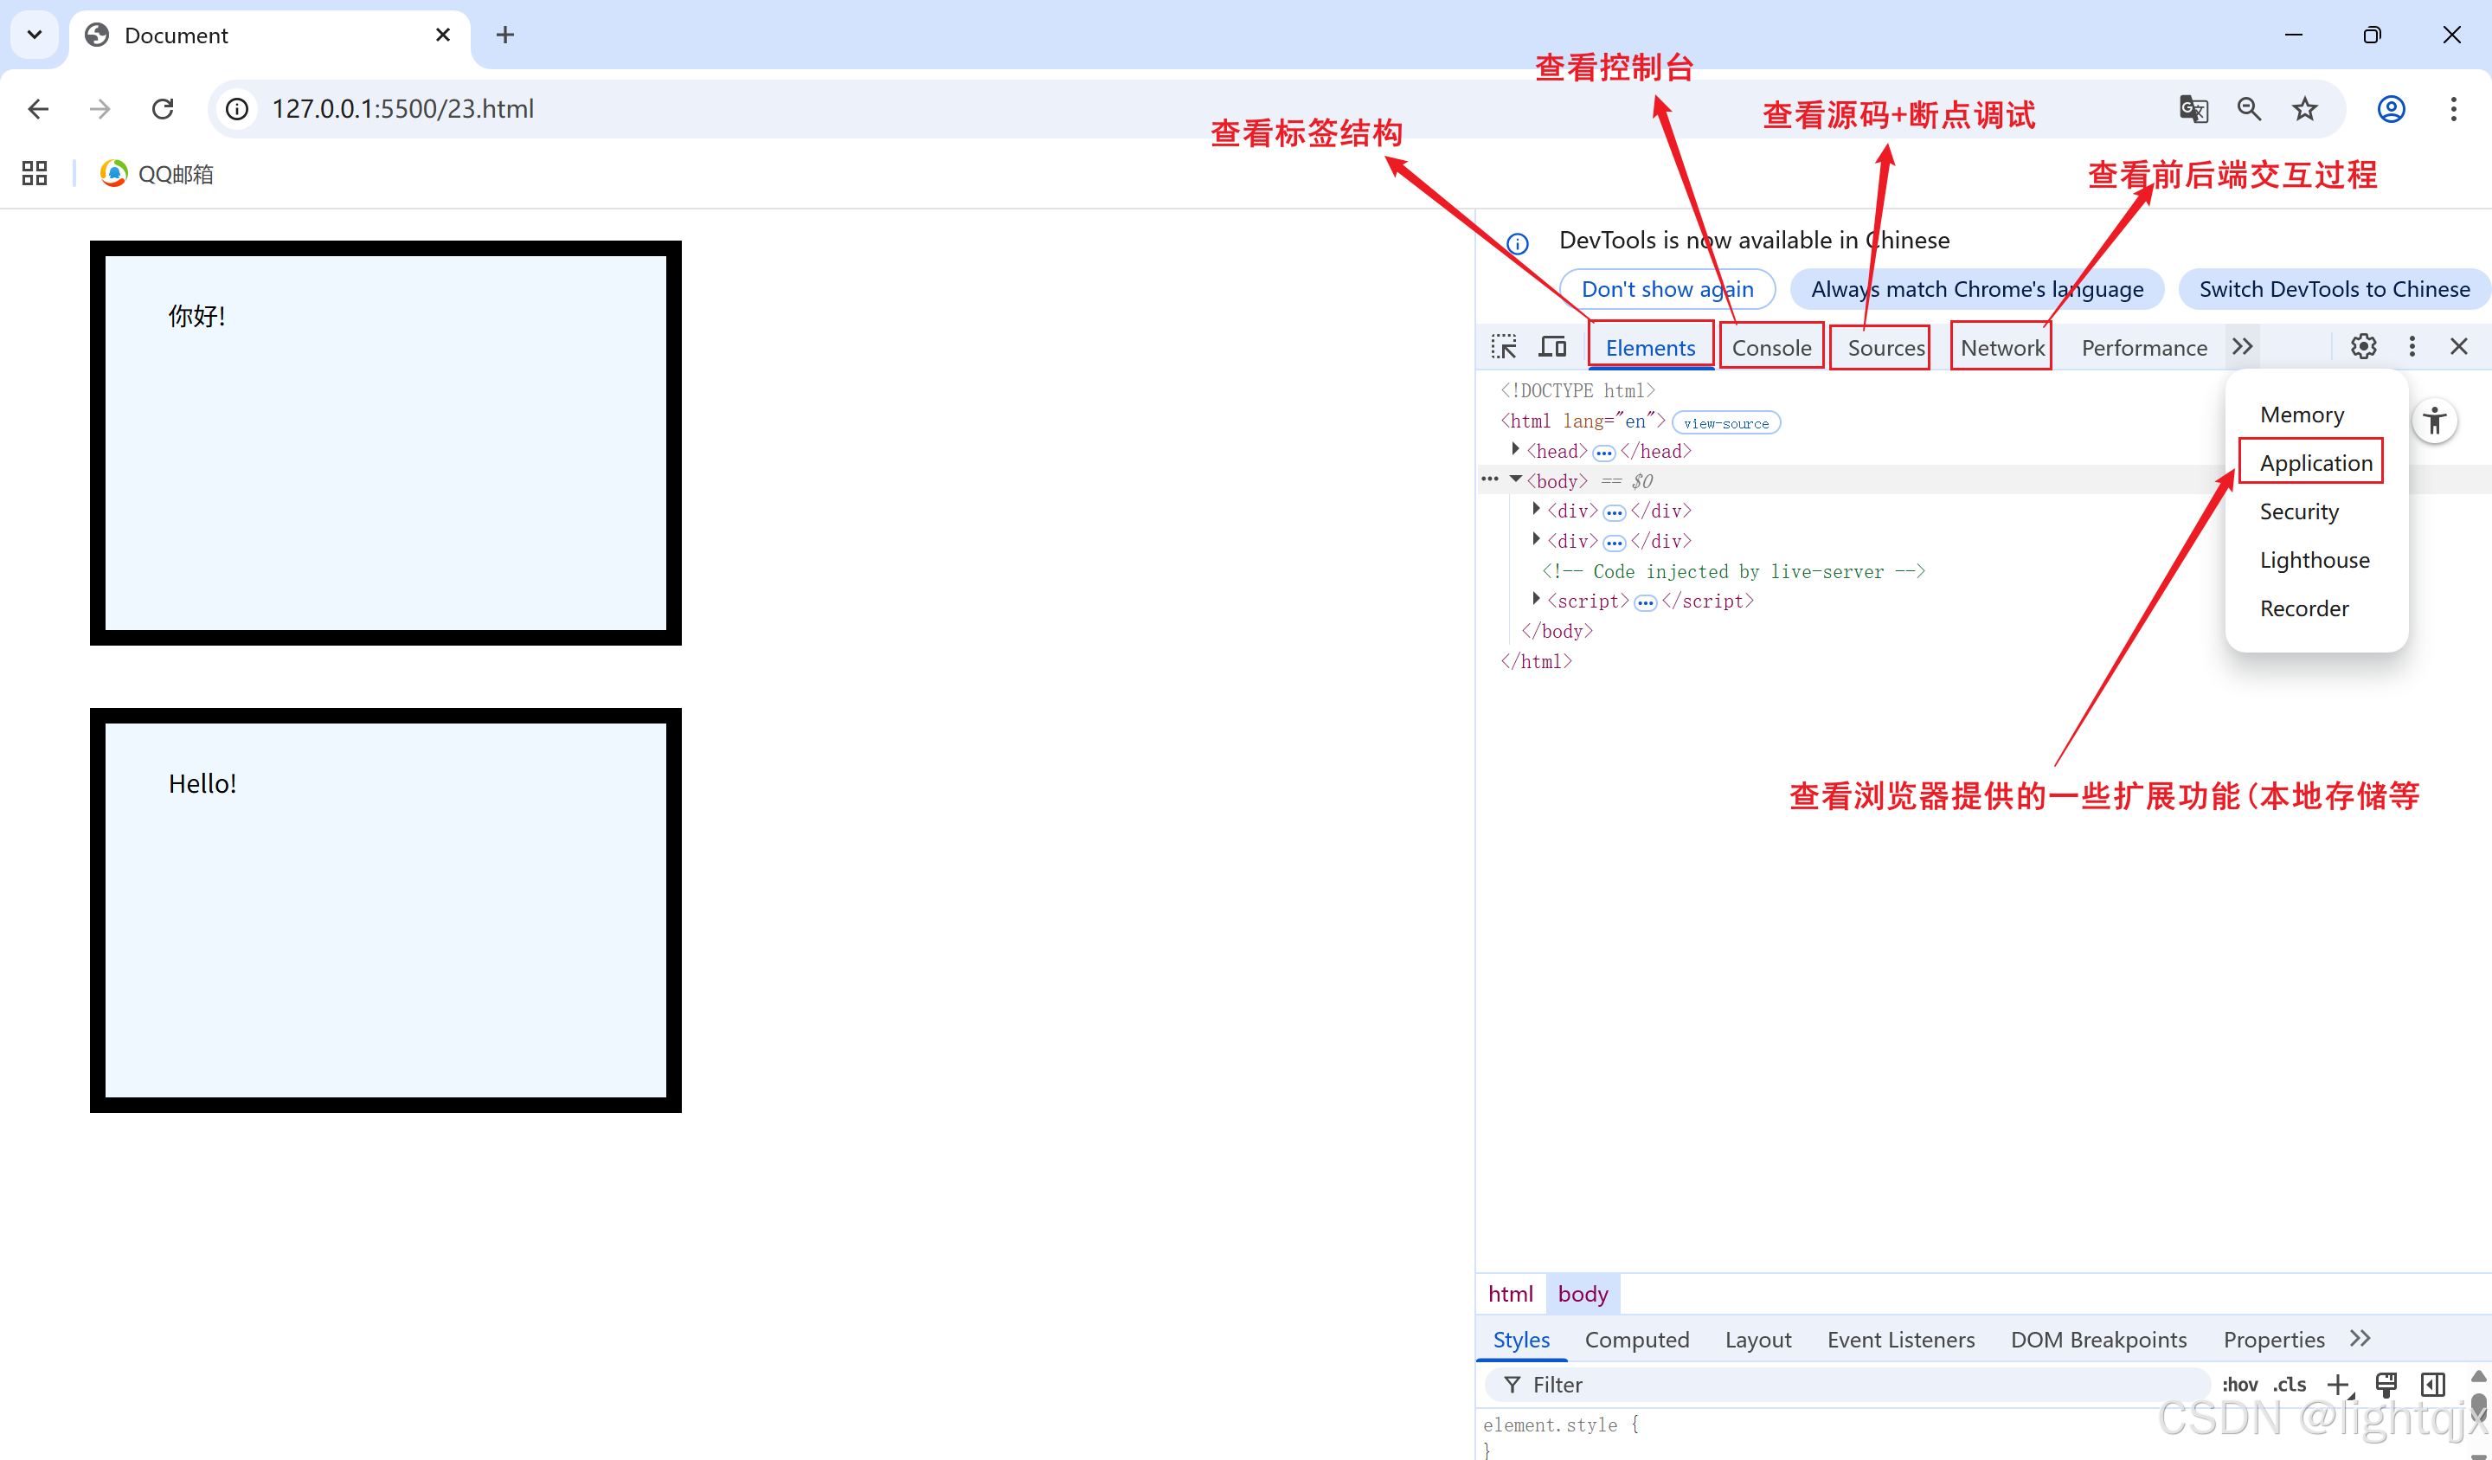Open the Chrome profile avatar icon
Viewport: 2492px width, 1460px height.
point(2391,109)
